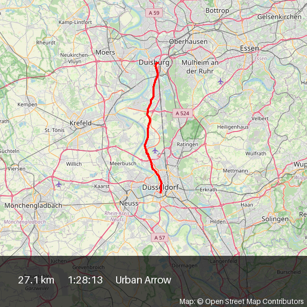Click the Mönchengladbach city label
Viewport: 307px width, 307px height.
(33, 206)
